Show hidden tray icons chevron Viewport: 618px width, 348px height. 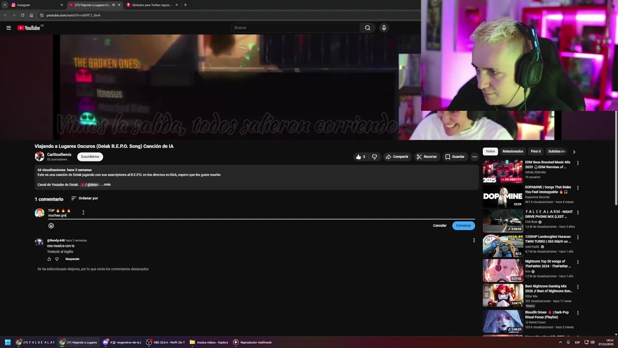pyautogui.click(x=561, y=342)
